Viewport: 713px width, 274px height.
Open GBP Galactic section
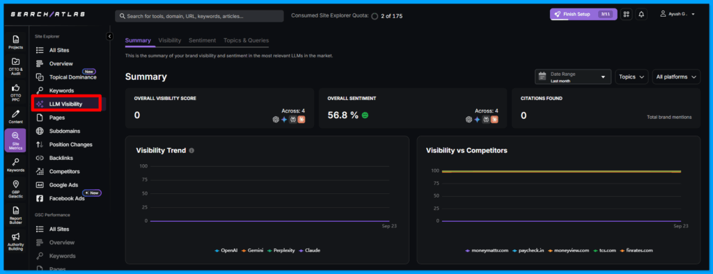click(x=15, y=189)
